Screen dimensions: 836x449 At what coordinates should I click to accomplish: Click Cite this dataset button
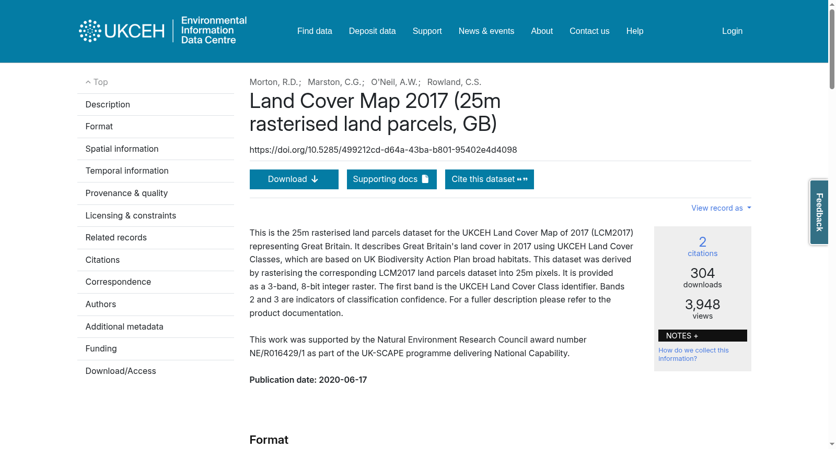coord(489,179)
